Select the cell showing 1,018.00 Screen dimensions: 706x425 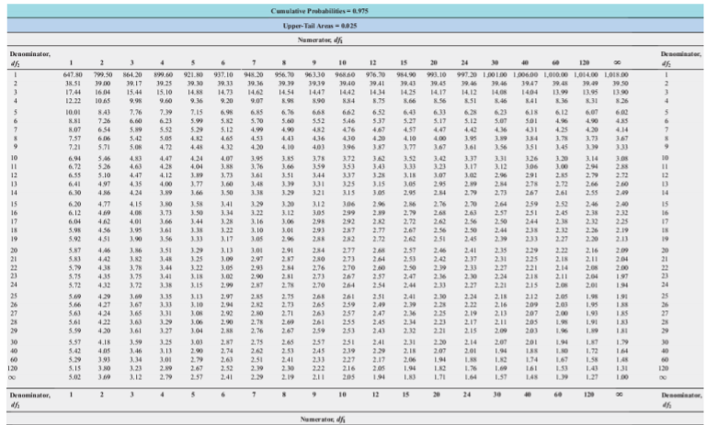(x=616, y=74)
